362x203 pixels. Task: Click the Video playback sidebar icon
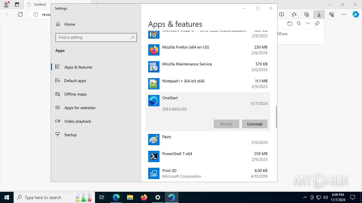tap(58, 121)
